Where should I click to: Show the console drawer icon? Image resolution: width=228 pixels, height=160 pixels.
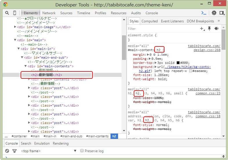coord(204,13)
